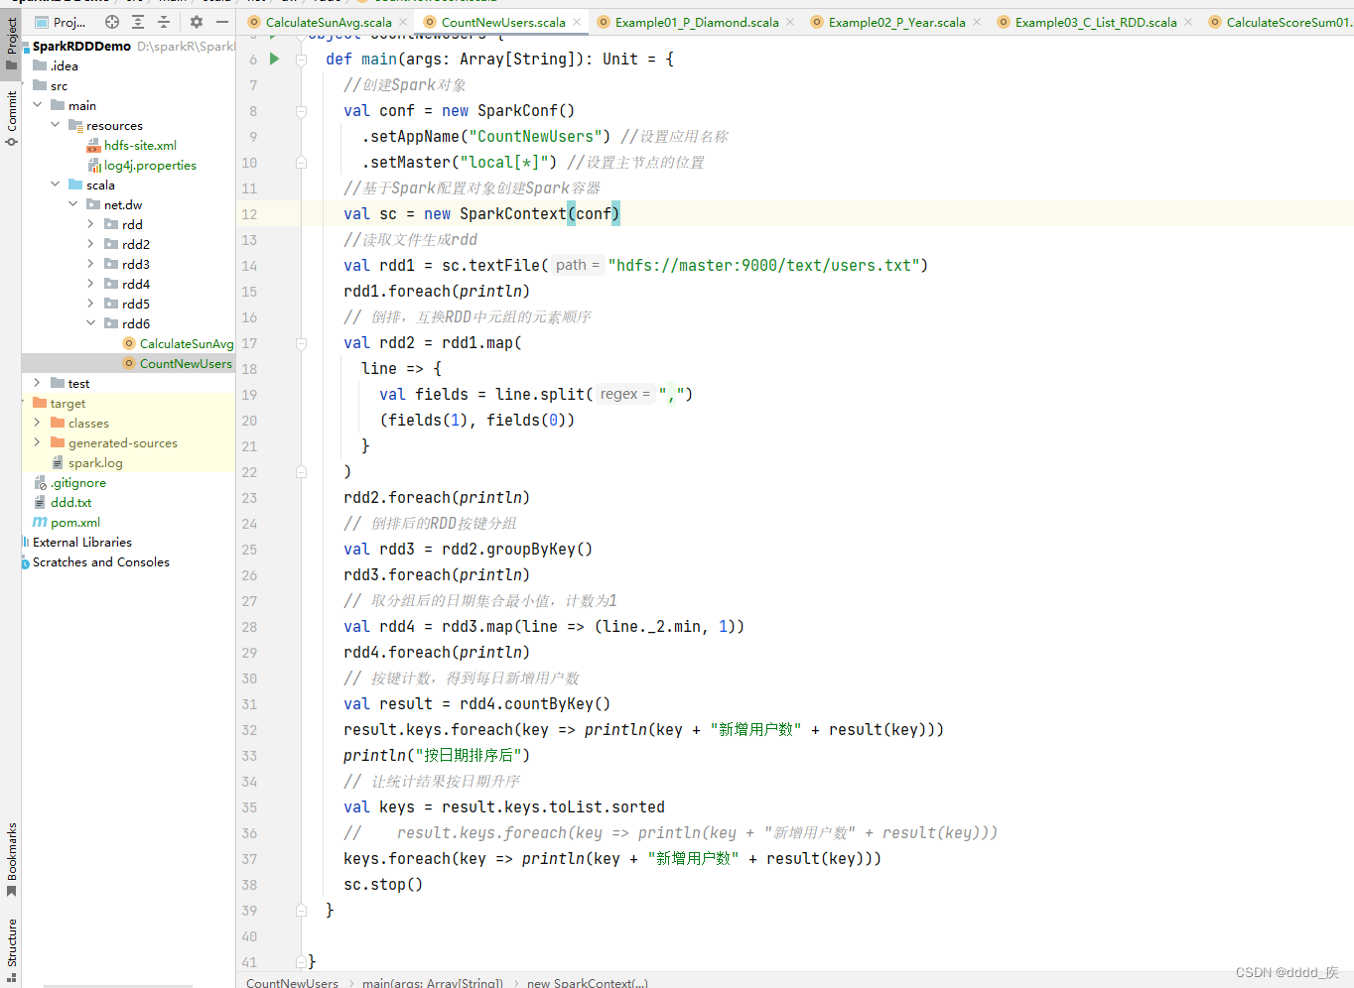
Task: Click fold marker at line 10
Action: click(x=301, y=163)
